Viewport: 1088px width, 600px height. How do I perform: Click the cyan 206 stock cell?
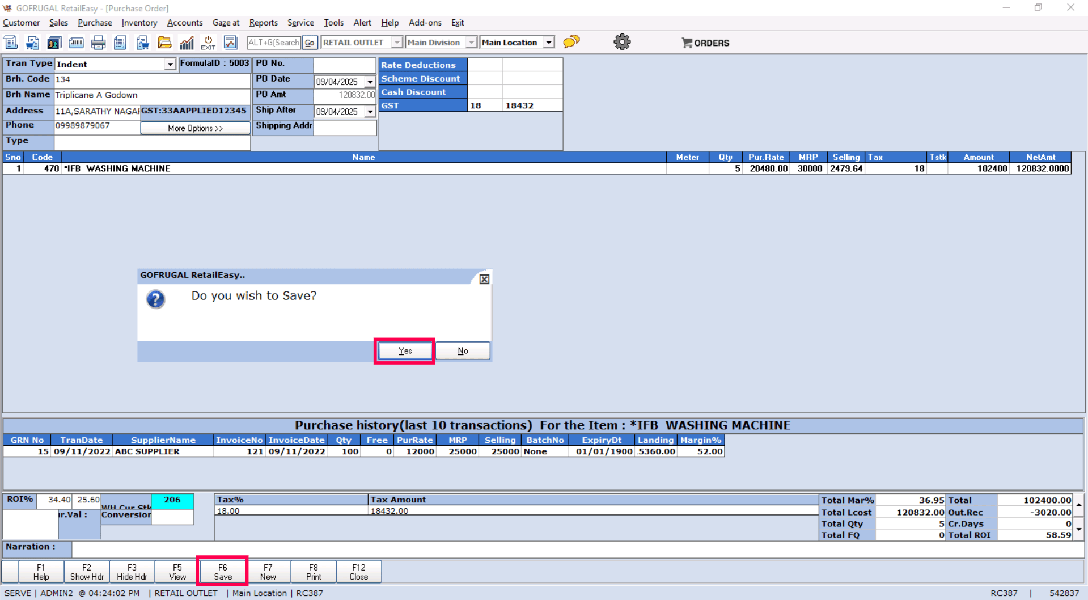172,500
